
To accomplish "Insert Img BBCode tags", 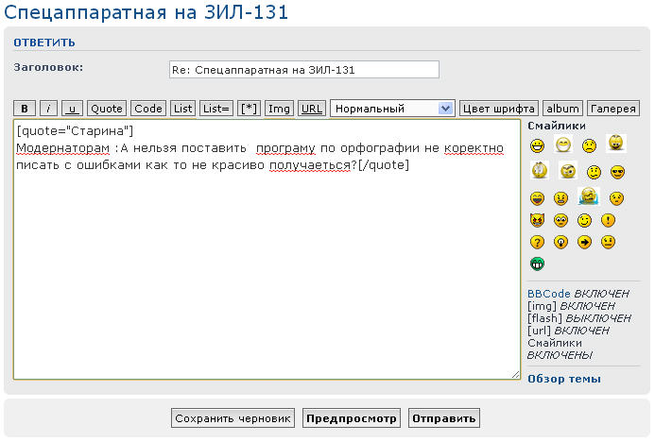I will (x=280, y=109).
